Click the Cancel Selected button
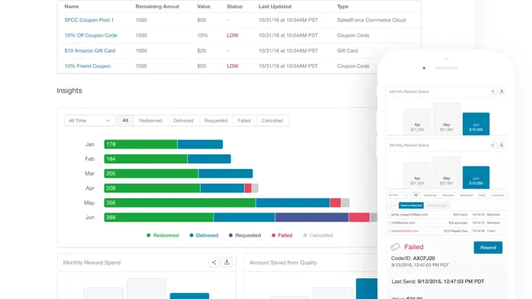The image size is (532, 299). [x=436, y=205]
